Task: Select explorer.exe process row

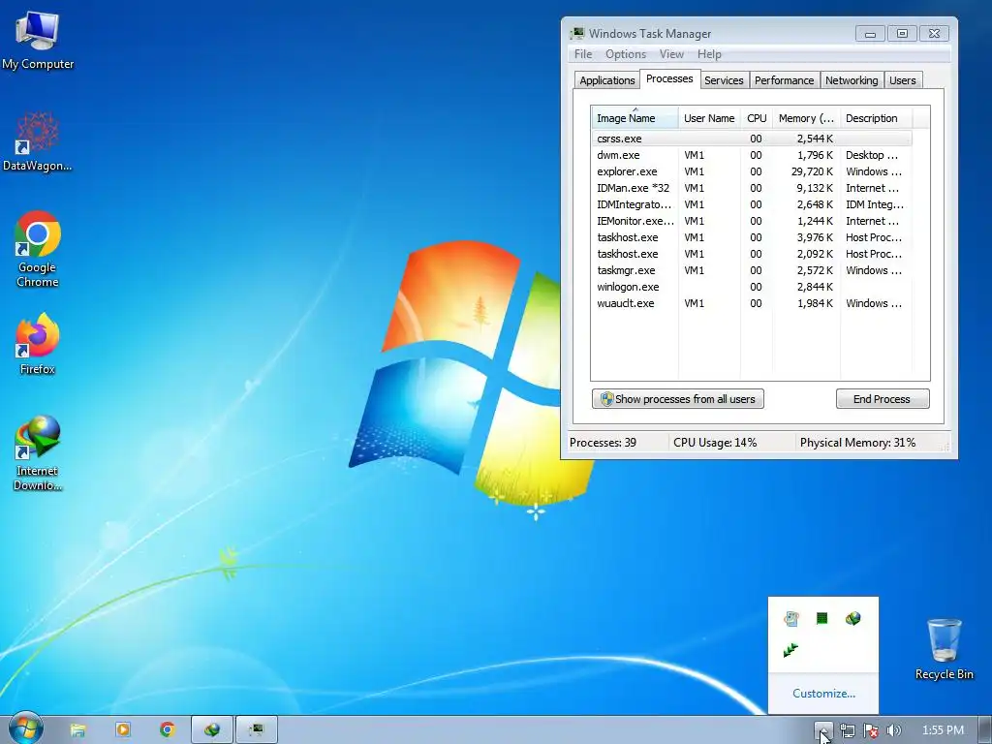Action: (752, 171)
